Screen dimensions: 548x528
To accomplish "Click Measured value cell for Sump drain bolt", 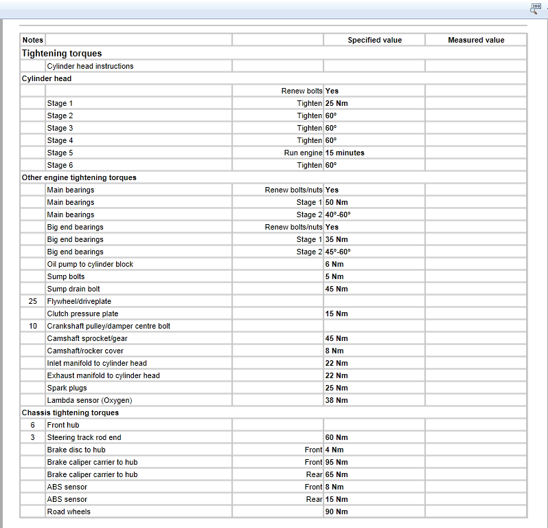I will (476, 289).
